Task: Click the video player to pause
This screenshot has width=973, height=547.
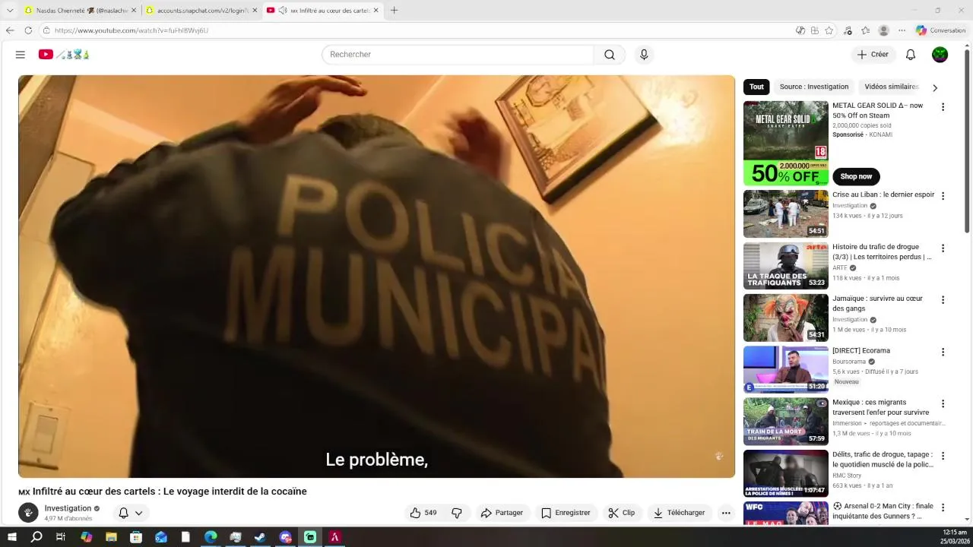Action: coord(376,276)
